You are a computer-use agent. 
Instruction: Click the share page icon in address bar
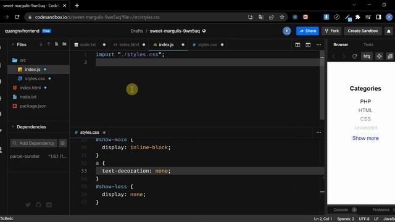pos(272,17)
